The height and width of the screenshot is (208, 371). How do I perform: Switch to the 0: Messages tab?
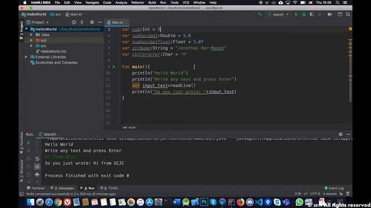pyautogui.click(x=62, y=188)
